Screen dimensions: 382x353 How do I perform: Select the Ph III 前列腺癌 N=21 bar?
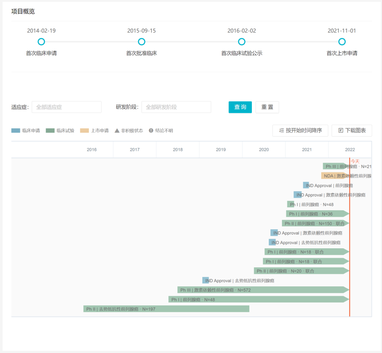(336, 166)
